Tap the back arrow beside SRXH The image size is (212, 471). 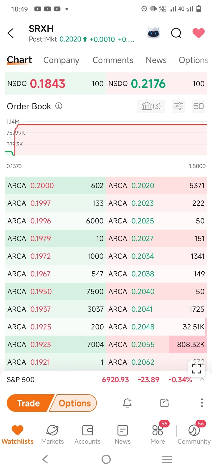[x=11, y=33]
